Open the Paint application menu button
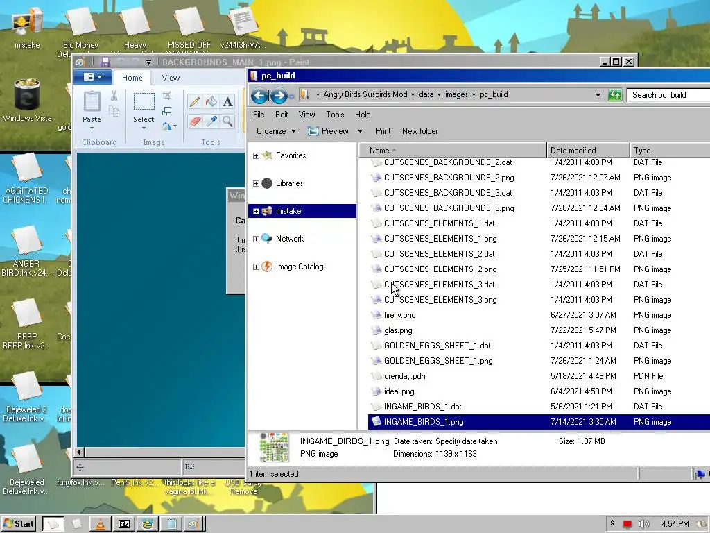 94,77
